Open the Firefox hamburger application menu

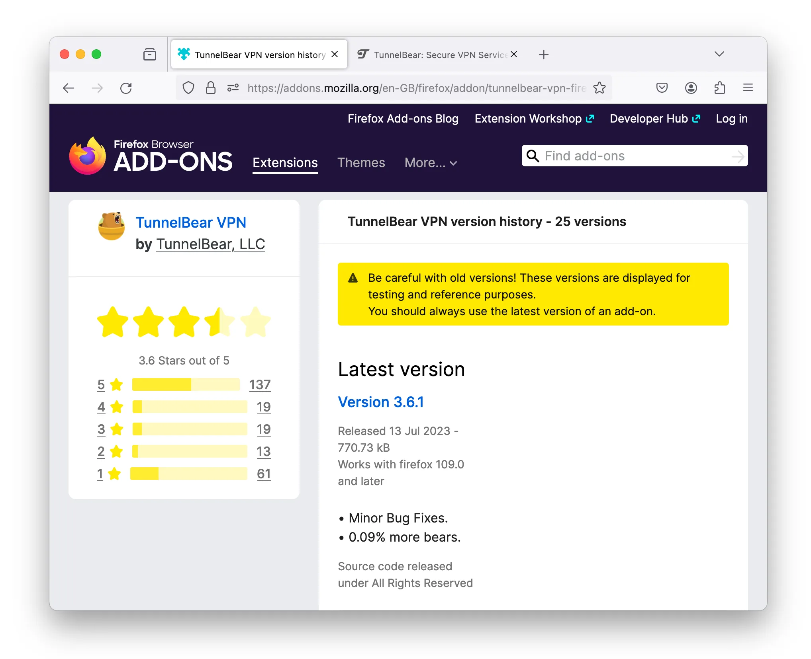(748, 88)
